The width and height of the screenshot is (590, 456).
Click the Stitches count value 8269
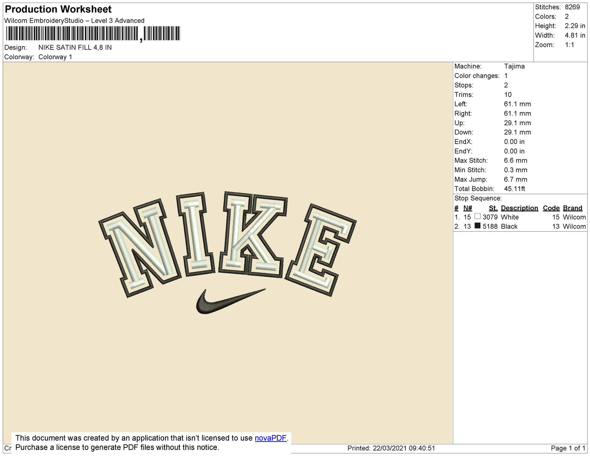pyautogui.click(x=572, y=7)
